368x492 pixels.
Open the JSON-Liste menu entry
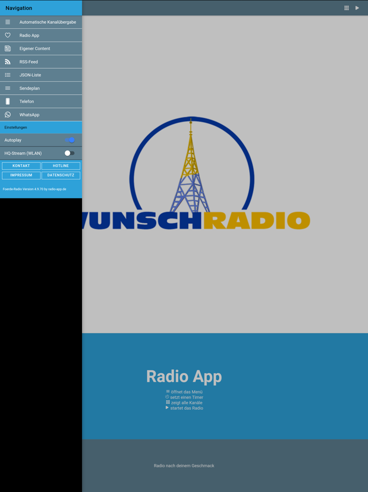coord(41,75)
